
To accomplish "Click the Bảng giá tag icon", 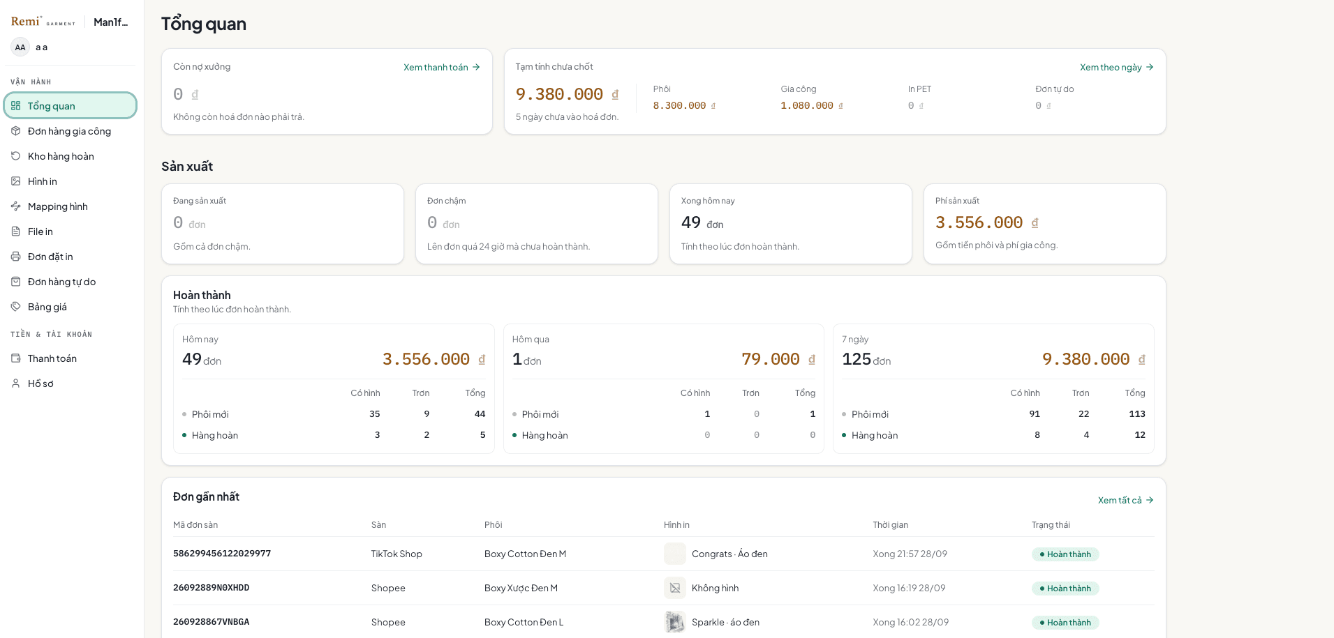I will click(x=16, y=307).
